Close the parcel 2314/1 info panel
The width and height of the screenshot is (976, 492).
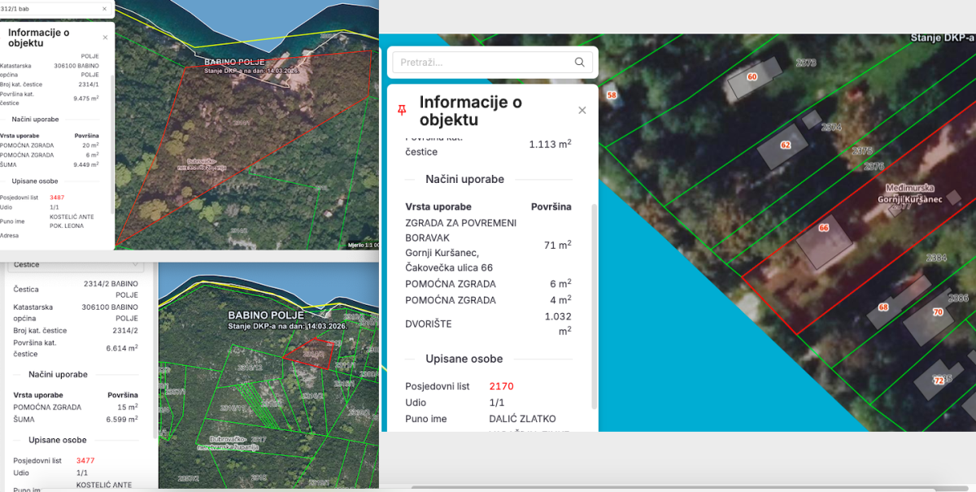pyautogui.click(x=105, y=37)
